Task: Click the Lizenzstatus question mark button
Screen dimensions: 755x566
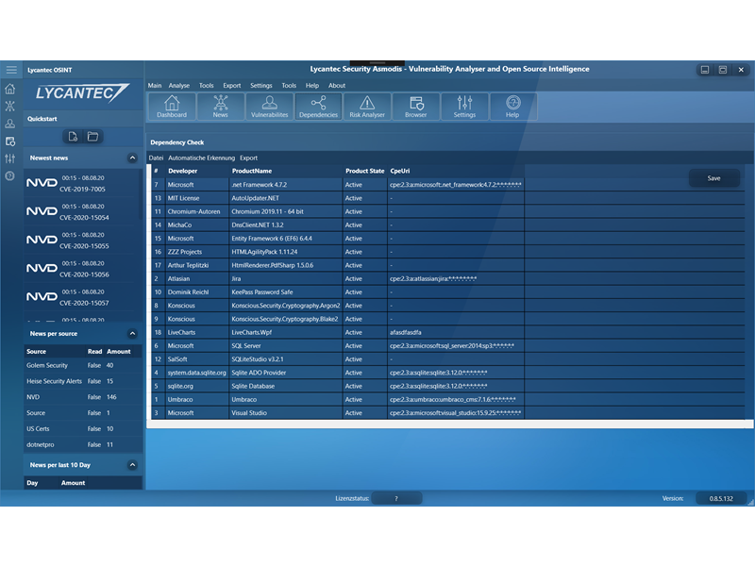Action: (x=396, y=499)
